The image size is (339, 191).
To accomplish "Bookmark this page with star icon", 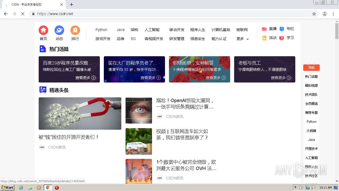I will (x=314, y=14).
